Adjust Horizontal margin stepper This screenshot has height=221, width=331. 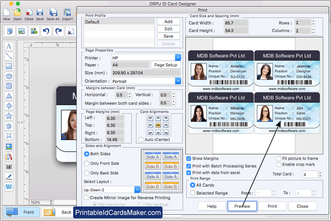coord(130,95)
